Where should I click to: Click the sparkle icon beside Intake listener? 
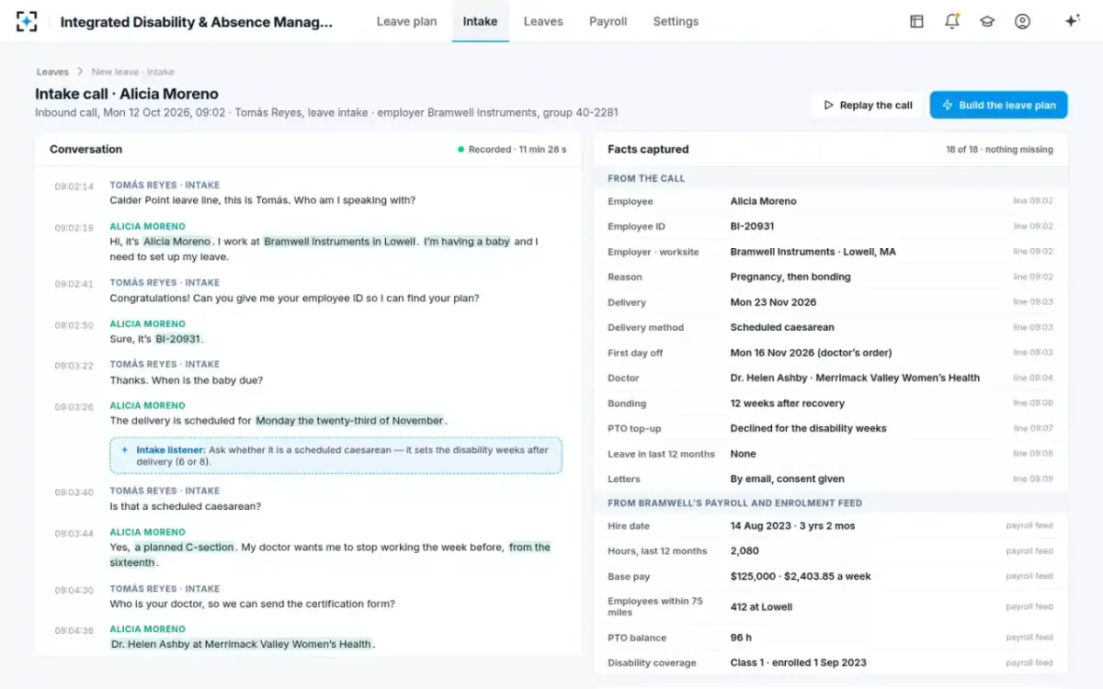point(124,450)
